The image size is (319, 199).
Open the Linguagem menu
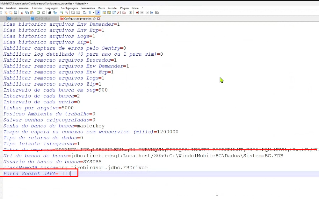[x=52, y=8]
